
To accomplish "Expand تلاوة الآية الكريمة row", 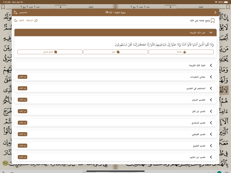I will (x=115, y=65).
